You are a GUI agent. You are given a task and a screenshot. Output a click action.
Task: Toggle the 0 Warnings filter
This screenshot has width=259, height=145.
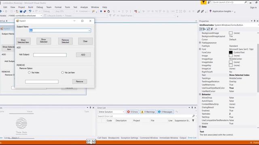coord(148,112)
